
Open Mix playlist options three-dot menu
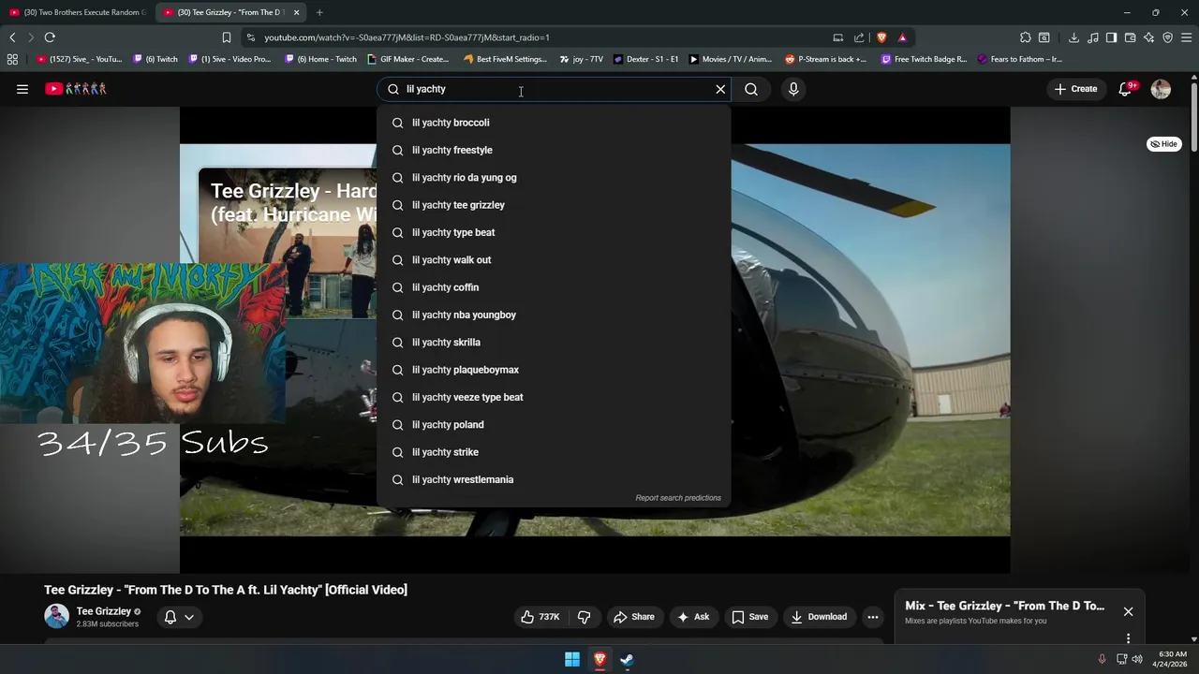[x=1128, y=638]
